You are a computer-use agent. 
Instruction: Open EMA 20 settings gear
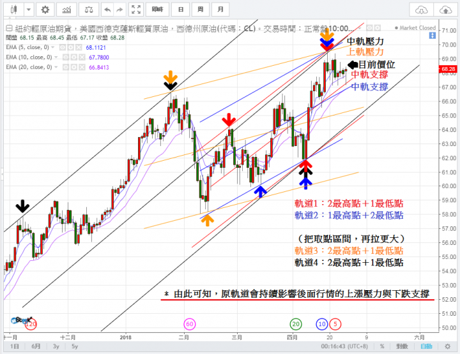[73, 68]
